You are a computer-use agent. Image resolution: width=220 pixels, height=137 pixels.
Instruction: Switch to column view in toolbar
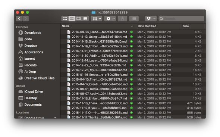(x=78, y=19)
